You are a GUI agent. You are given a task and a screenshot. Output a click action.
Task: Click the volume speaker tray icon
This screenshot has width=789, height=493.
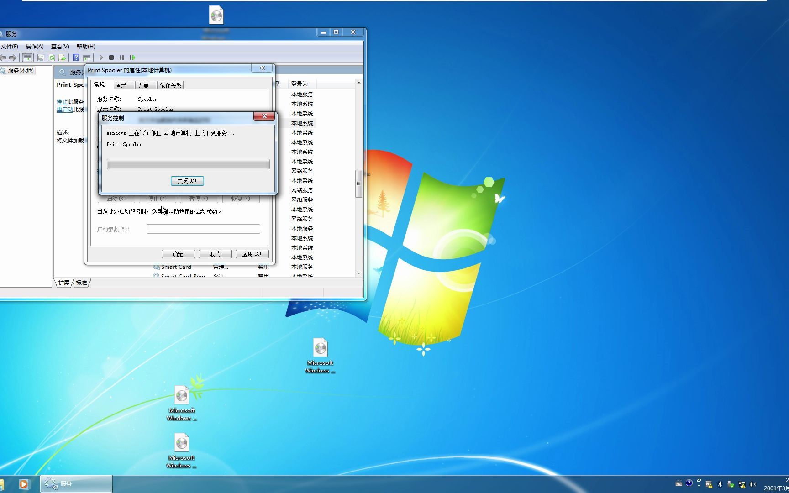click(753, 484)
